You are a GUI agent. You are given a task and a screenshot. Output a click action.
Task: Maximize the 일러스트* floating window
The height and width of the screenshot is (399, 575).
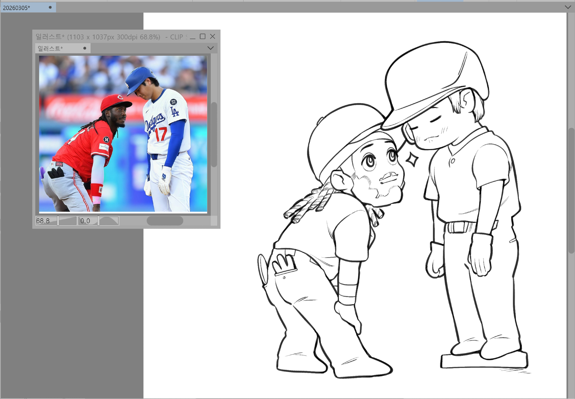pos(203,36)
